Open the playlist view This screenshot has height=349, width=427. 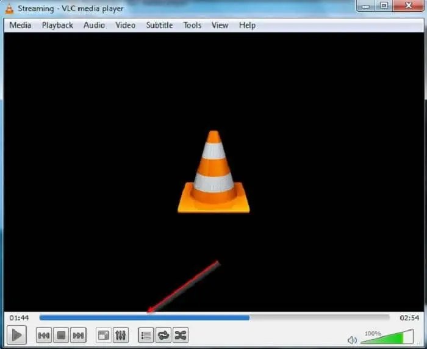click(146, 335)
